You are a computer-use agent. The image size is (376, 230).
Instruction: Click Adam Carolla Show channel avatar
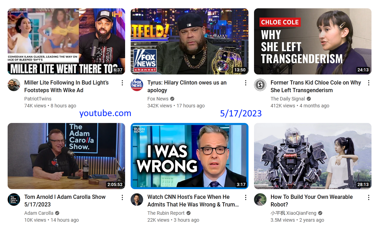coord(14,199)
